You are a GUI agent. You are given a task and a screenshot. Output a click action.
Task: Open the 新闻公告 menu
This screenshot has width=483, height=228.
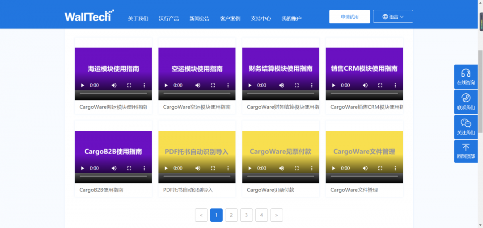[x=199, y=18]
